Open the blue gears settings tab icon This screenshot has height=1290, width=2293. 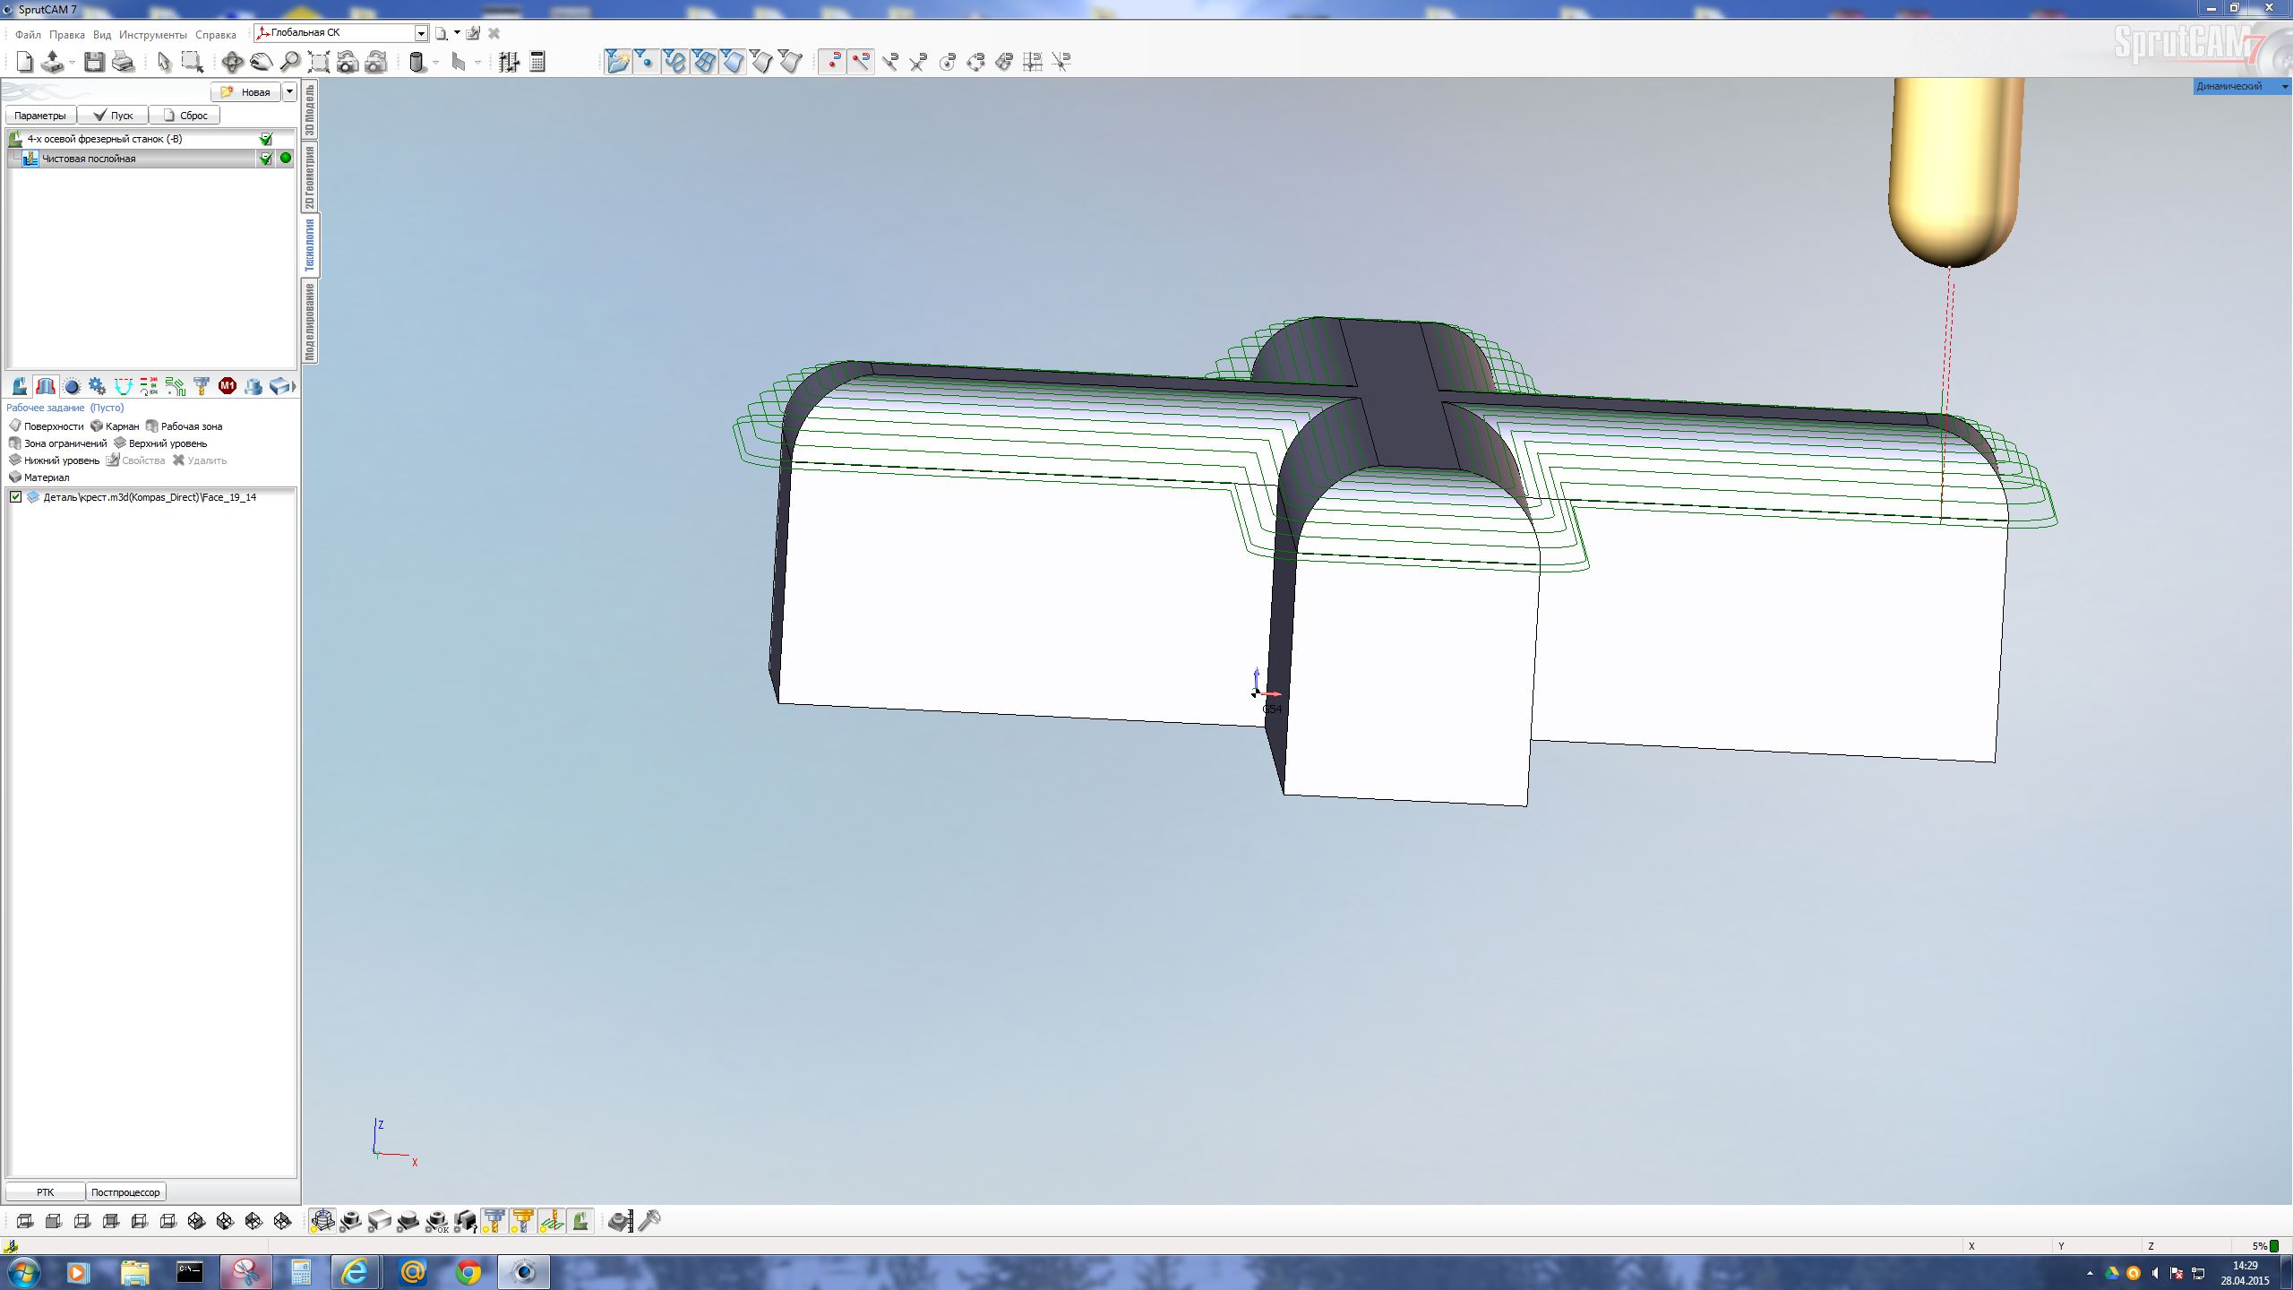pos(97,386)
